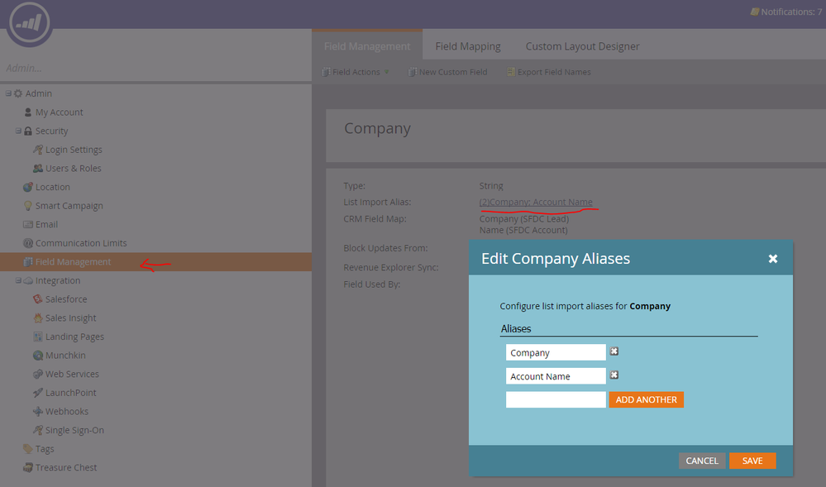The width and height of the screenshot is (826, 487).
Task: Click SAVE in the aliases dialog
Action: pyautogui.click(x=752, y=461)
